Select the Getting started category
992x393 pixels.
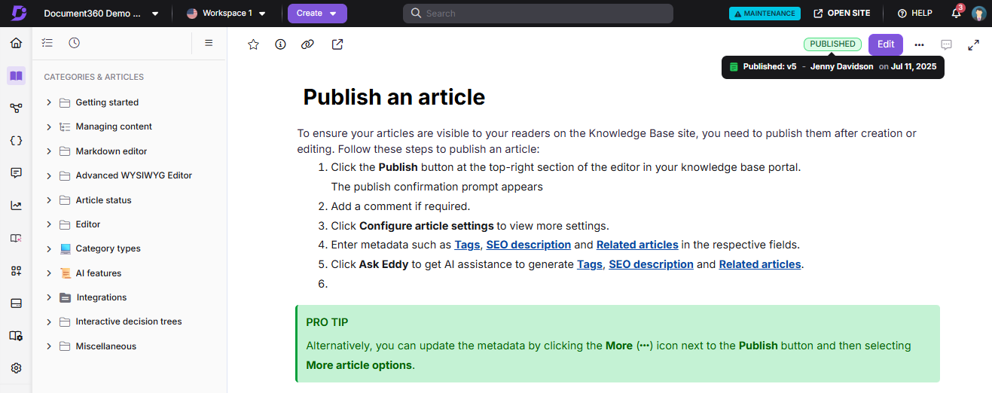tap(107, 102)
